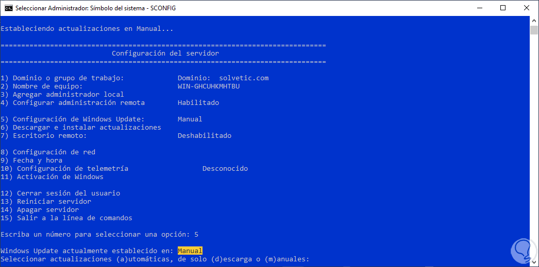Click option 6 'Descargar e instalar actualizaciones'

coord(81,127)
